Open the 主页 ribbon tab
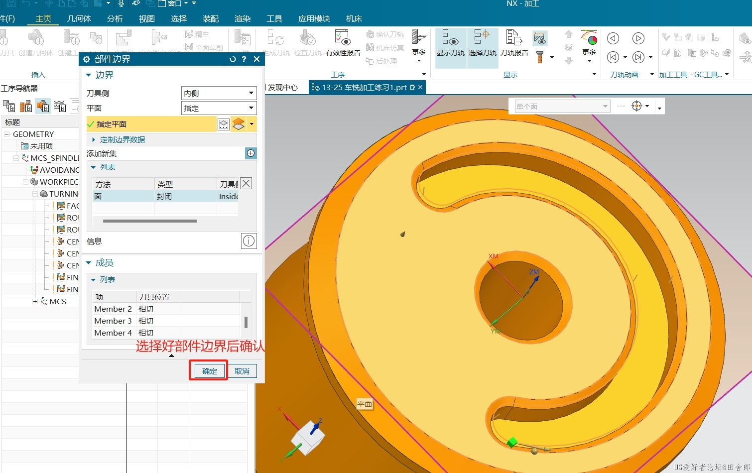The width and height of the screenshot is (752, 473). pyautogui.click(x=43, y=18)
